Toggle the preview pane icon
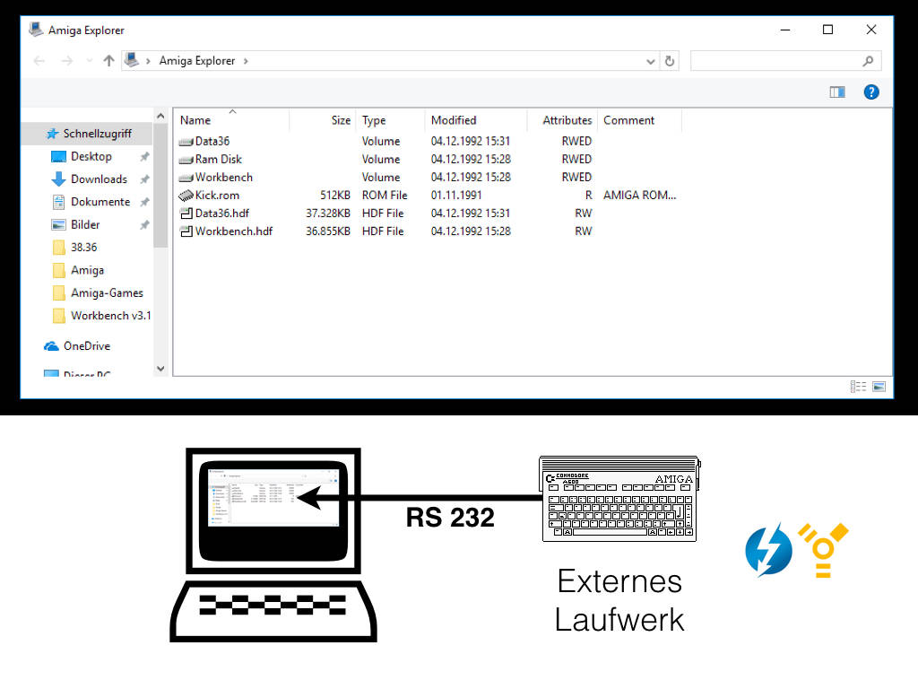The width and height of the screenshot is (918, 689). point(837,92)
